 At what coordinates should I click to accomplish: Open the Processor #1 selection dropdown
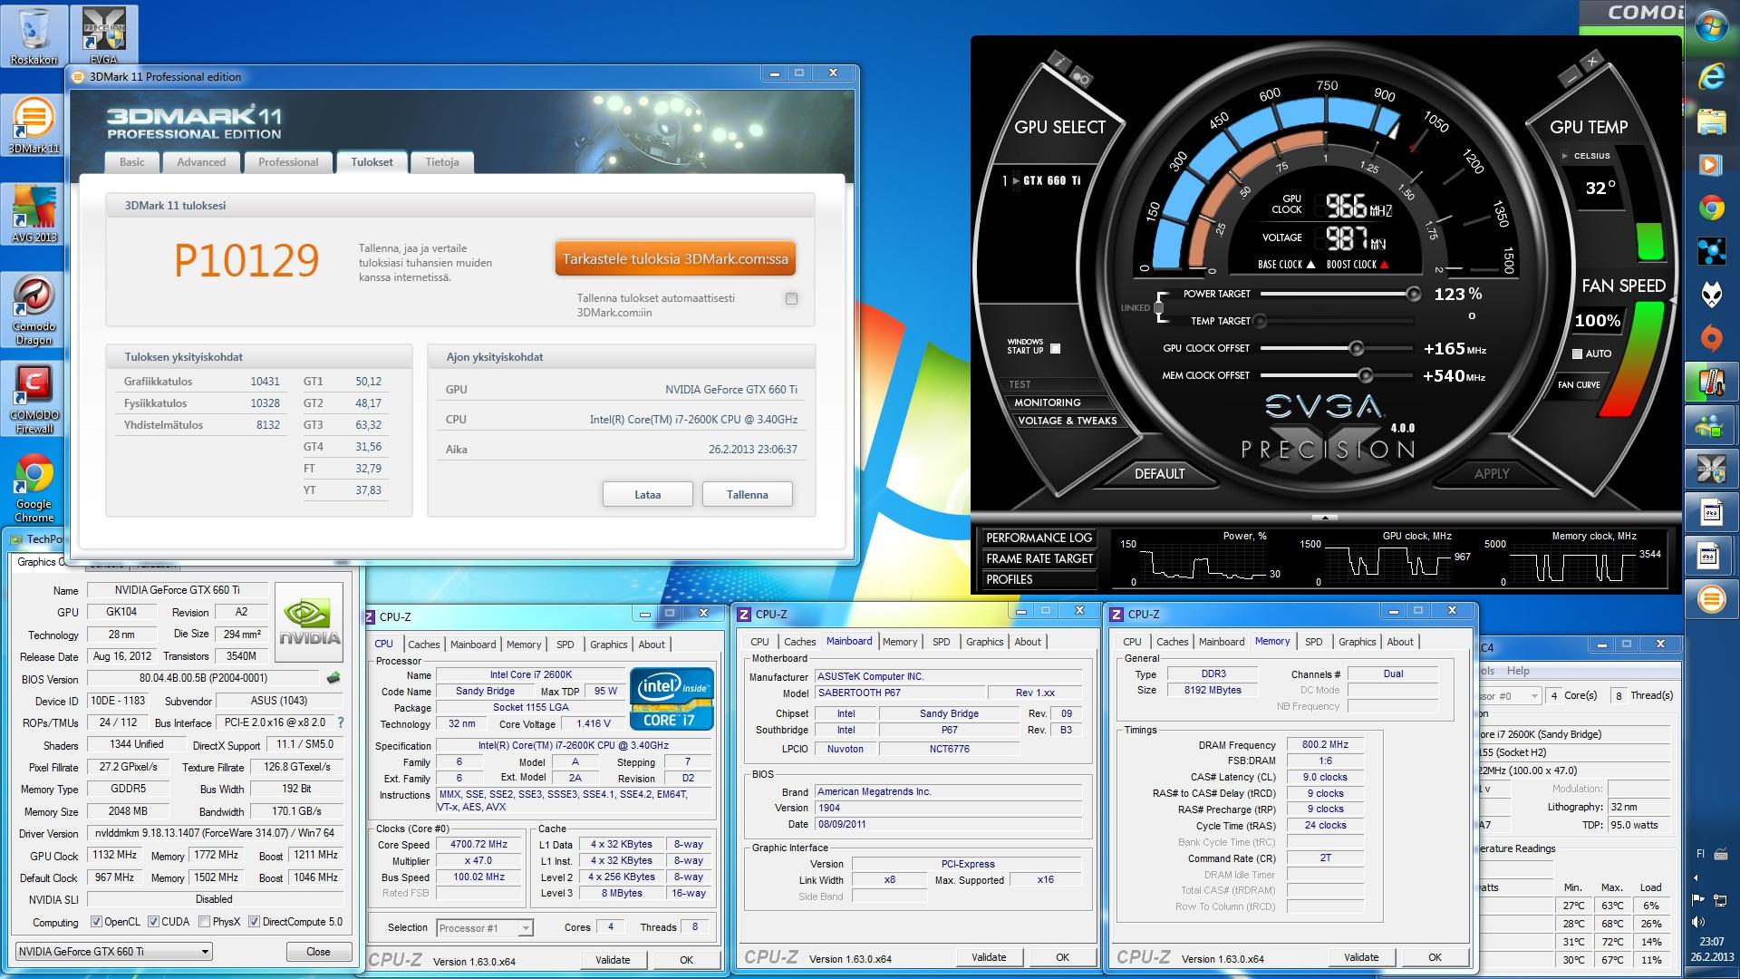click(x=484, y=927)
